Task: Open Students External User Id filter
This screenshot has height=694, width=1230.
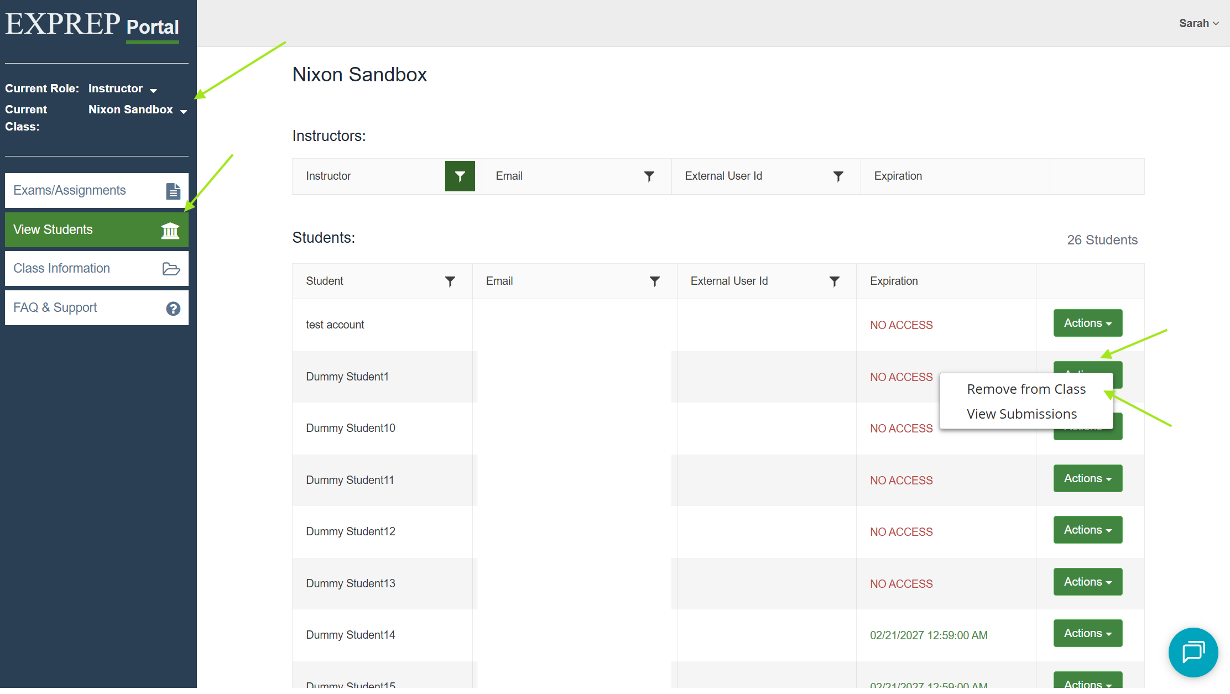Action: [x=834, y=281]
